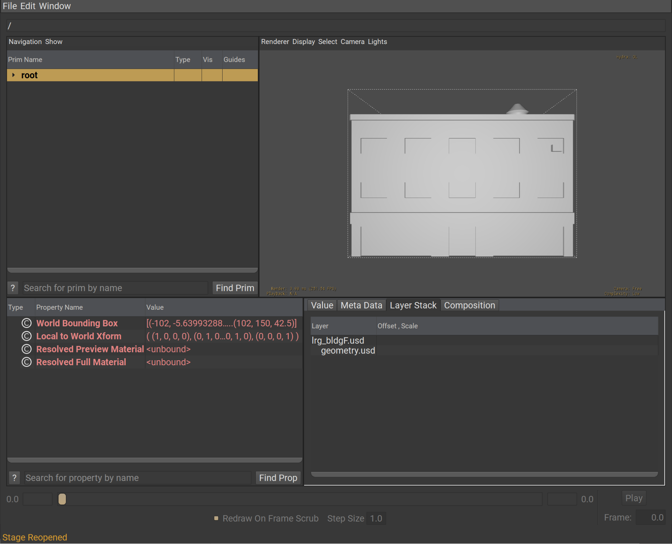
Task: Click the Play button
Action: tap(634, 498)
